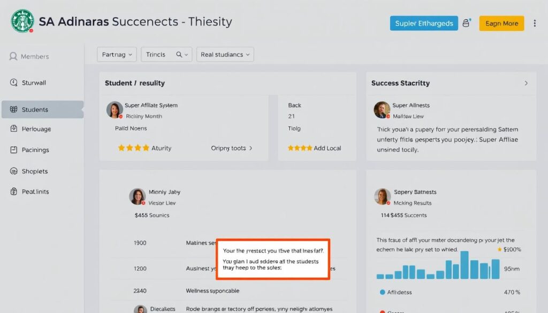Click the Pacinings icon in the sidebar
Viewport: 548px width, 313px height.
(13, 149)
